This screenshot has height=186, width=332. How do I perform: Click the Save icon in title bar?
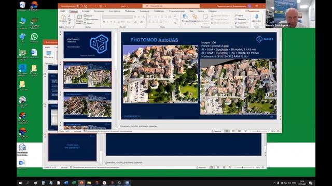tap(86, 6)
